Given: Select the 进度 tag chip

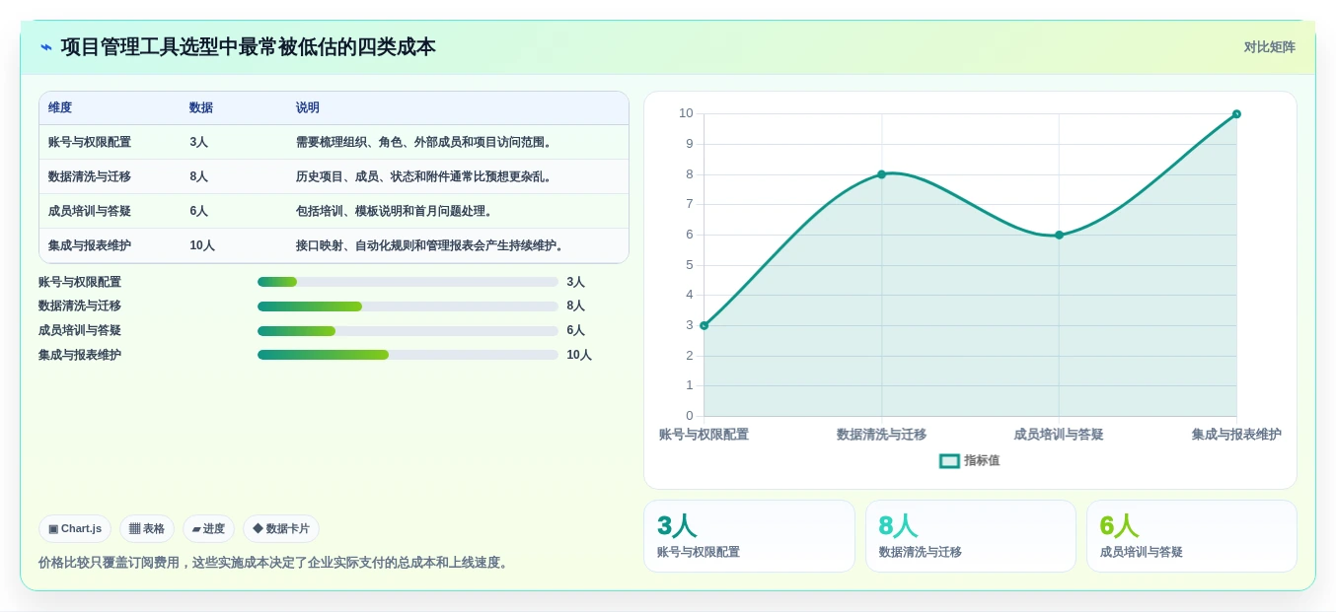Looking at the screenshot, I should pyautogui.click(x=208, y=528).
